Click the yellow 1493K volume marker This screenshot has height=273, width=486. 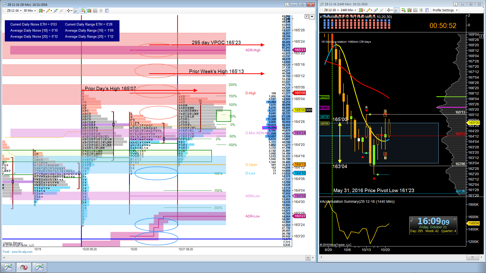pos(473,223)
